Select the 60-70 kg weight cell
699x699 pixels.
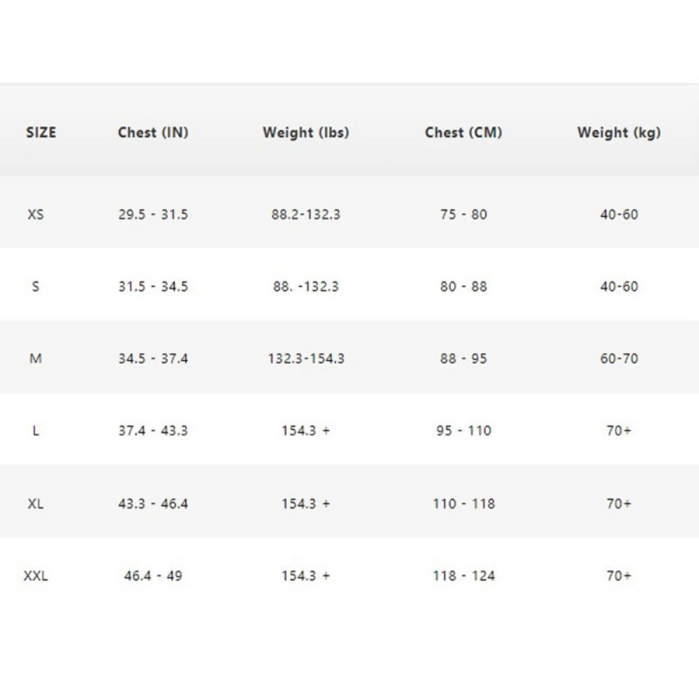619,359
